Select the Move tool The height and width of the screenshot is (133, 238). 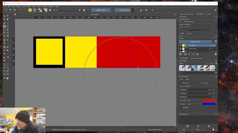point(7,40)
